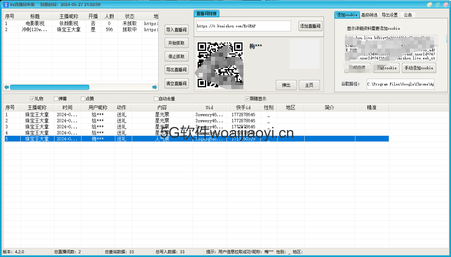The height and width of the screenshot is (257, 451).
Task: Click the 精准 column header
Action: point(372,107)
